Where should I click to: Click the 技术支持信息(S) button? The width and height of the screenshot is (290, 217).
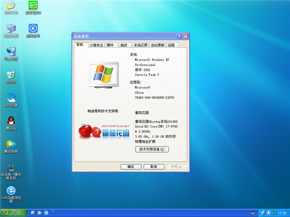(152, 149)
